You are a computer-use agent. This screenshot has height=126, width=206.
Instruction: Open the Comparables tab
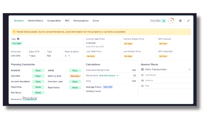[x=54, y=21]
